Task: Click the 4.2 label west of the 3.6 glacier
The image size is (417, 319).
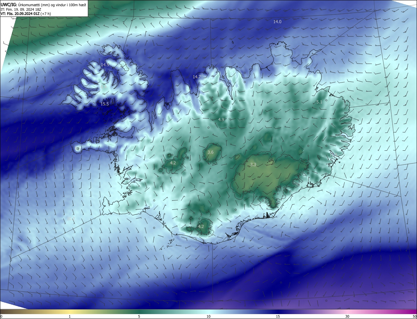Action: coord(173,163)
